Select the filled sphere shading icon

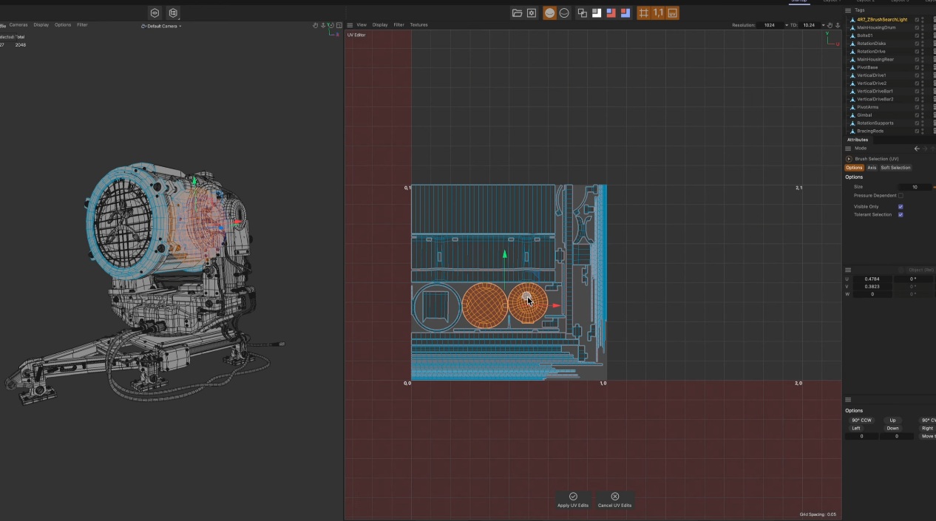(x=550, y=13)
